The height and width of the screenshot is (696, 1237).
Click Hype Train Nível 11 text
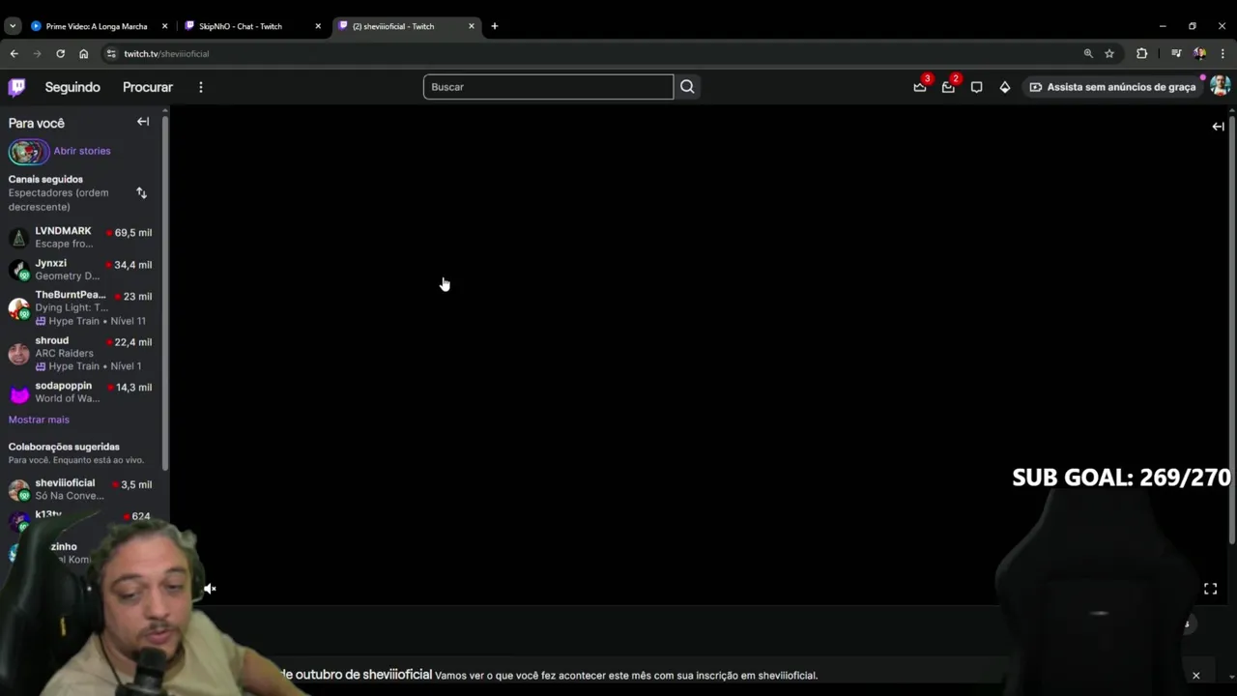[x=97, y=321]
